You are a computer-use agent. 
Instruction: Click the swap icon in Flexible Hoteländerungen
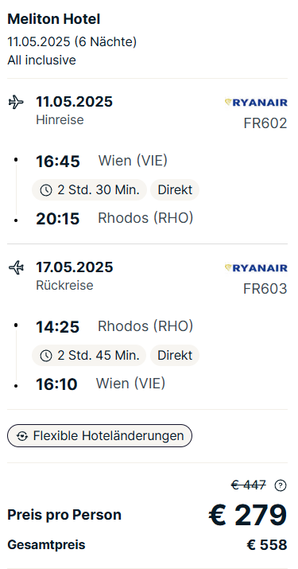22,436
